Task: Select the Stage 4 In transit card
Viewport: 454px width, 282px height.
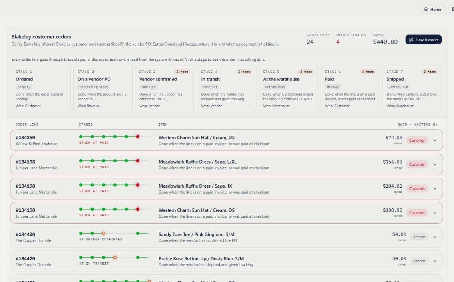Action: (x=227, y=89)
